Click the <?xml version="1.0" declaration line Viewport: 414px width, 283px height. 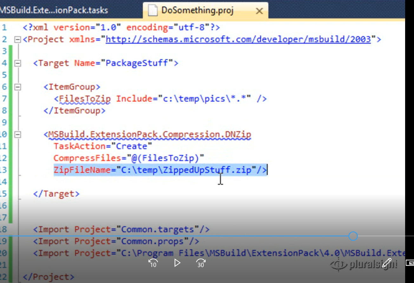[x=121, y=28]
